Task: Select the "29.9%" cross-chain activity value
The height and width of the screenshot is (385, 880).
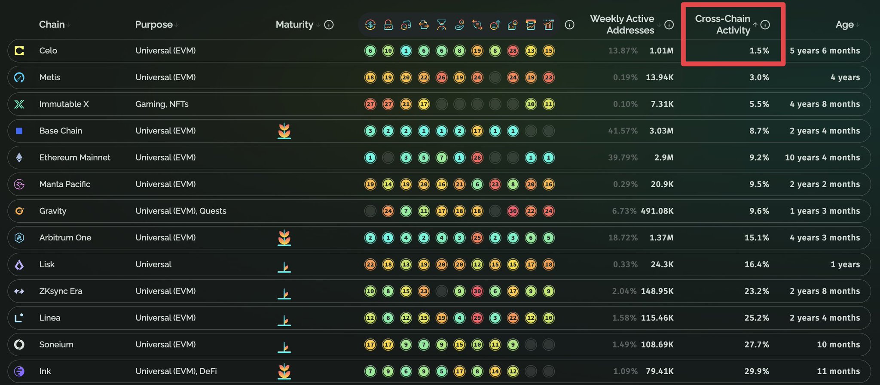Action: 757,371
